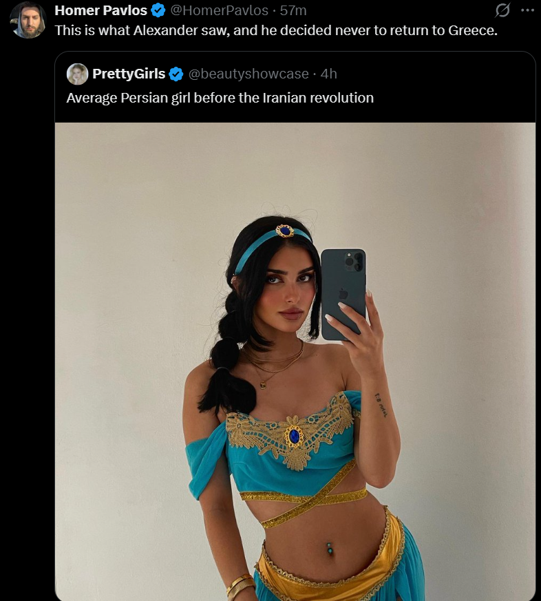Click the 4h timestamp on the quoted post
Screen dimensions: 541x601
[x=328, y=74]
